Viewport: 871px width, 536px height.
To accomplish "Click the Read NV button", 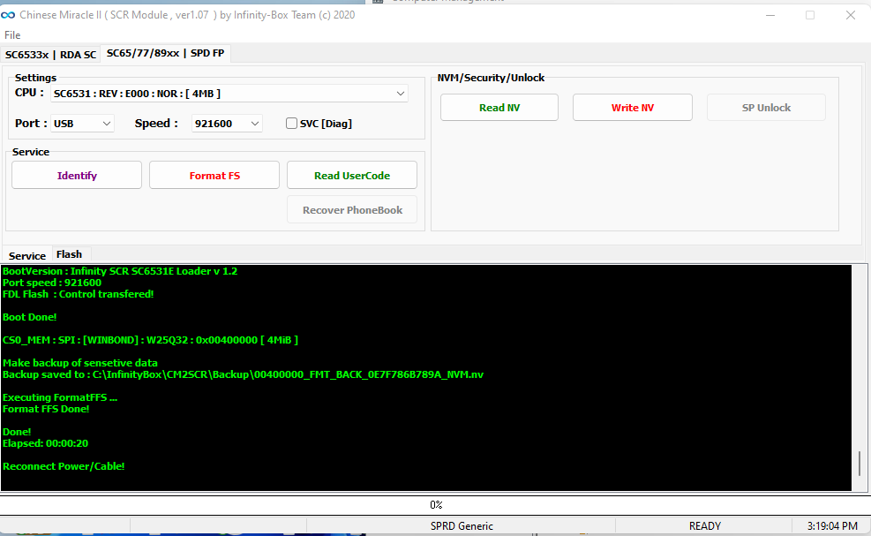I will [x=499, y=108].
